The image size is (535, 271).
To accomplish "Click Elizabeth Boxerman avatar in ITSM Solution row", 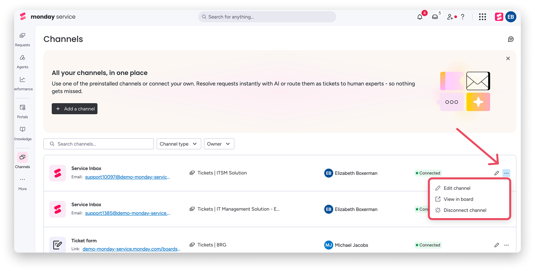I will click(x=328, y=173).
